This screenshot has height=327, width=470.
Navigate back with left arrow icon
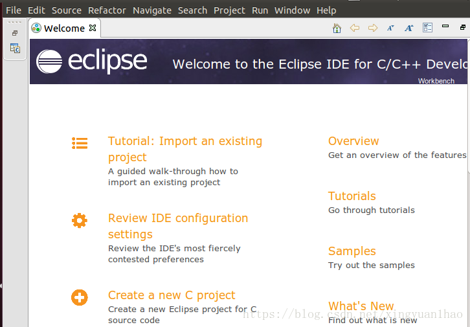point(355,28)
